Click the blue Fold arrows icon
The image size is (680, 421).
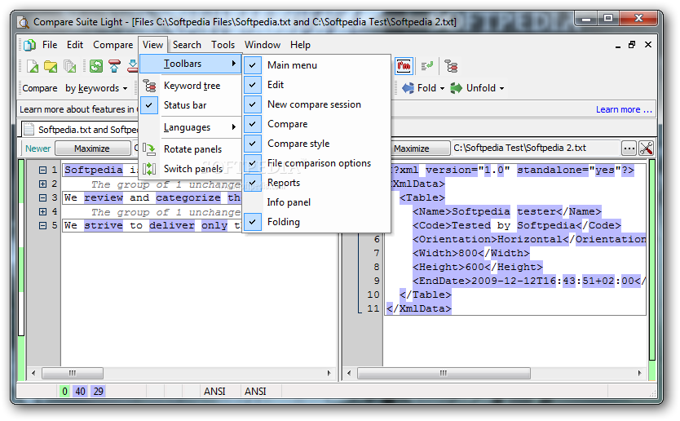point(408,88)
